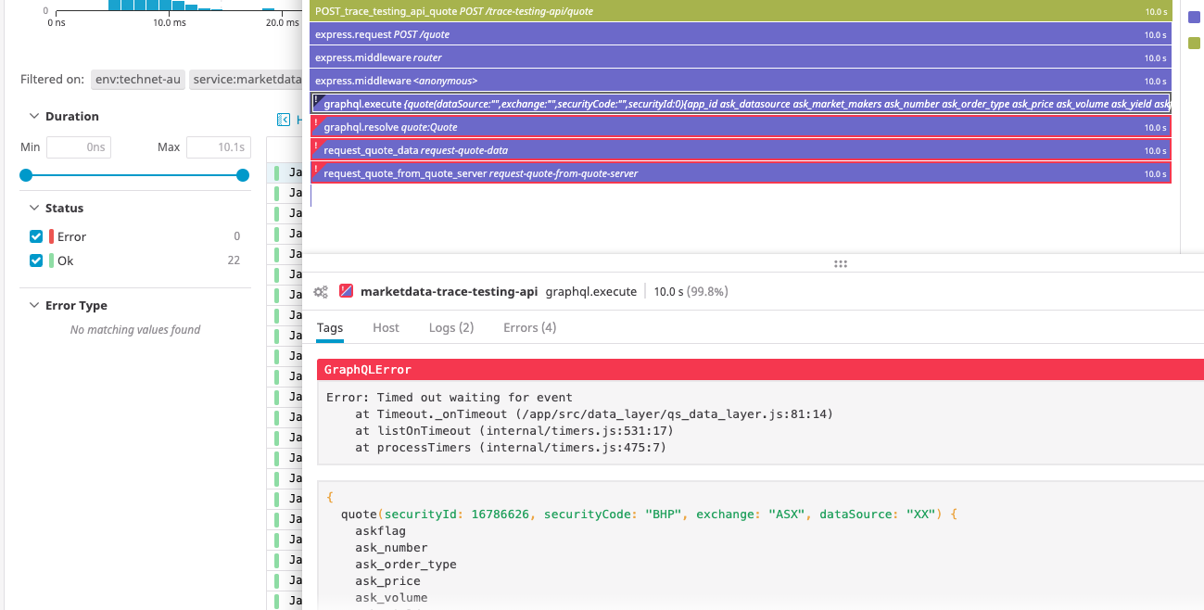The image size is (1204, 610).
Task: Open the Errors (4) tab
Action: [x=529, y=327]
